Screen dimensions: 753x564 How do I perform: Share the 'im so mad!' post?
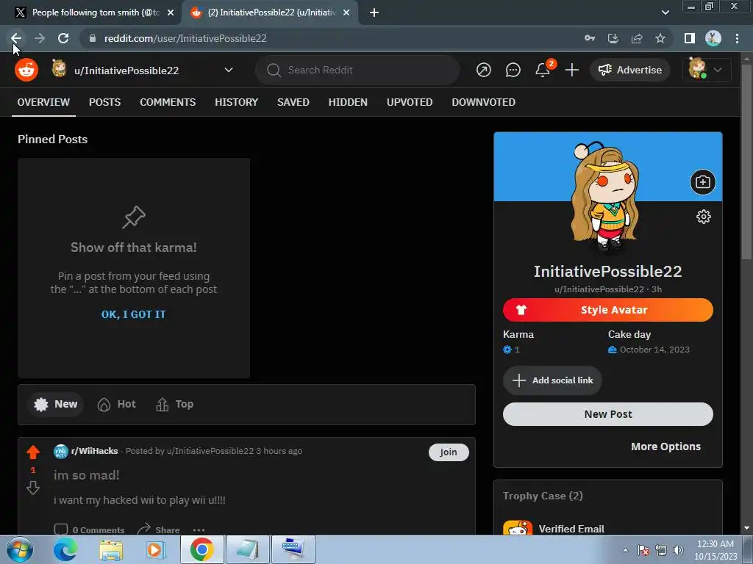click(159, 529)
